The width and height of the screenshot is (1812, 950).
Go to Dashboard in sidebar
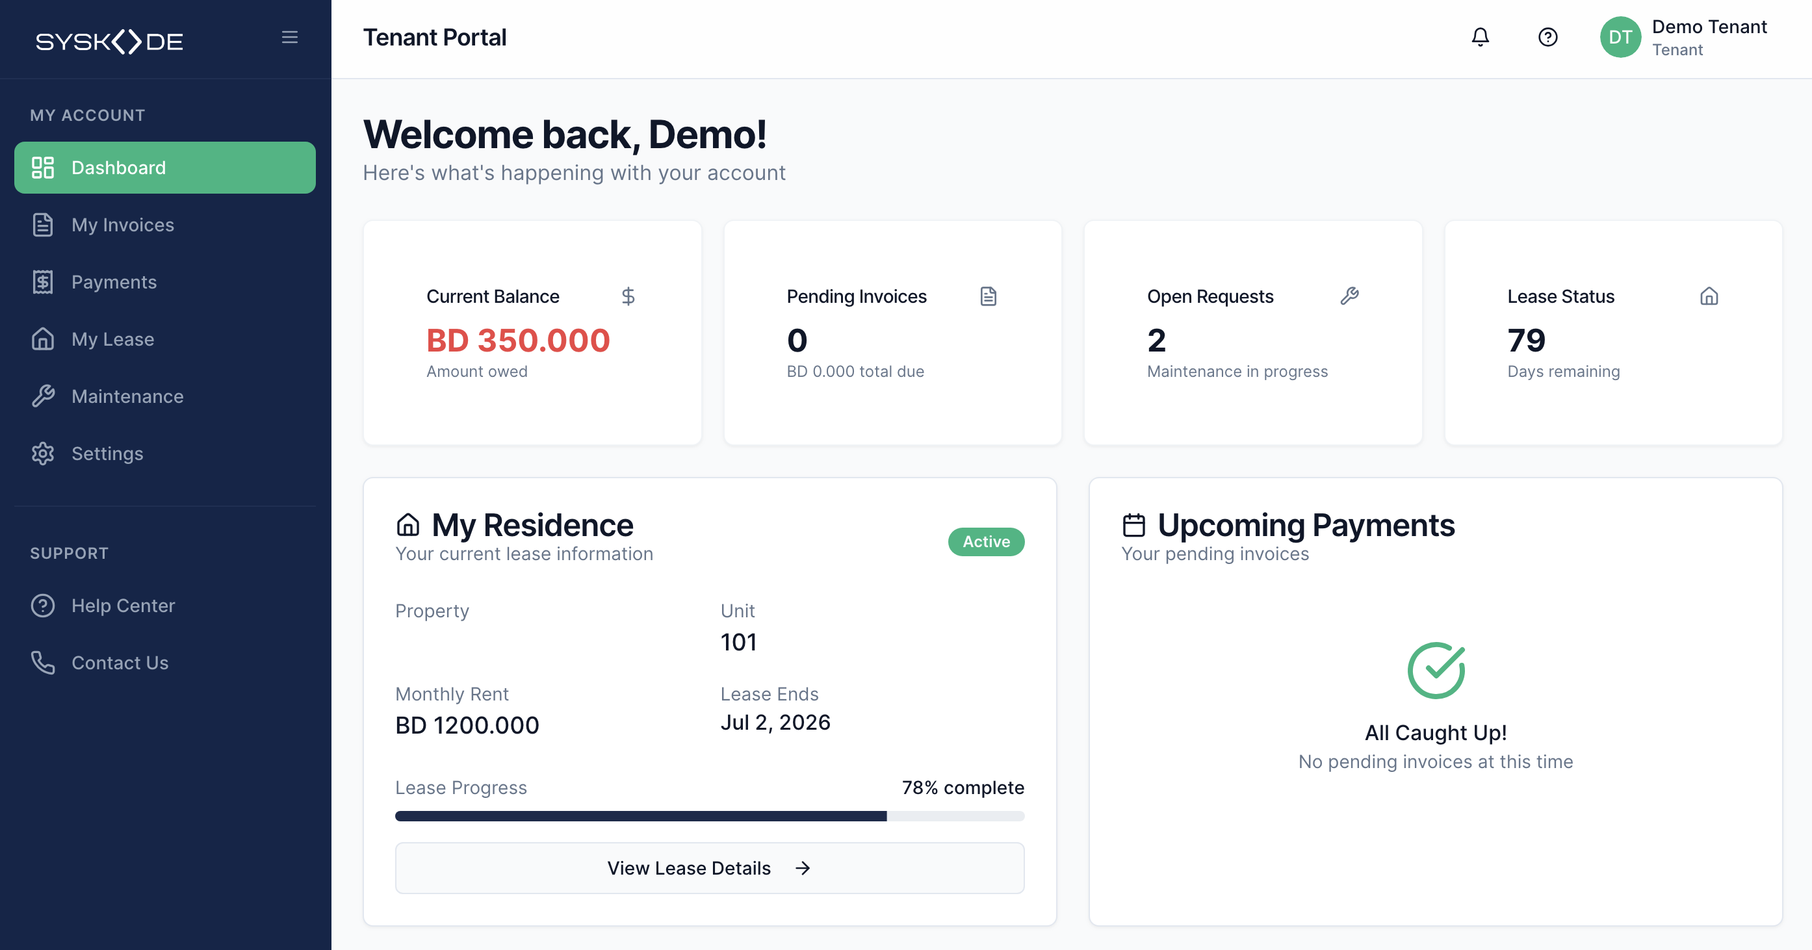(164, 168)
